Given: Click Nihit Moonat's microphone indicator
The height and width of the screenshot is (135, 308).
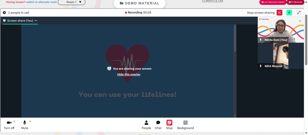Looking at the screenshot, I should [x=261, y=66].
